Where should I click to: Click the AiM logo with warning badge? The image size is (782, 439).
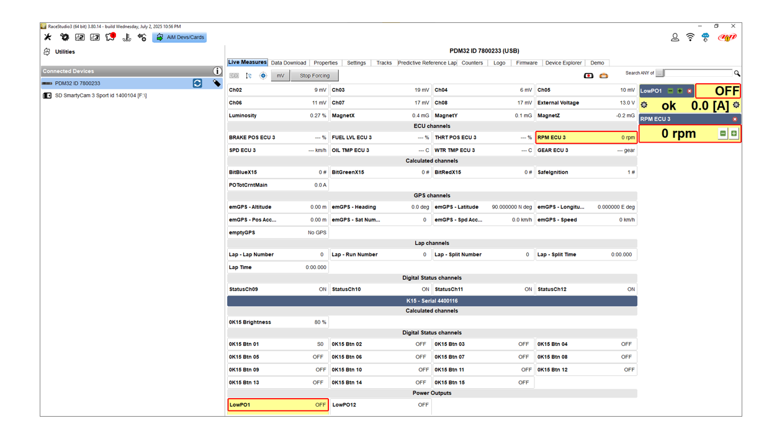tap(727, 37)
